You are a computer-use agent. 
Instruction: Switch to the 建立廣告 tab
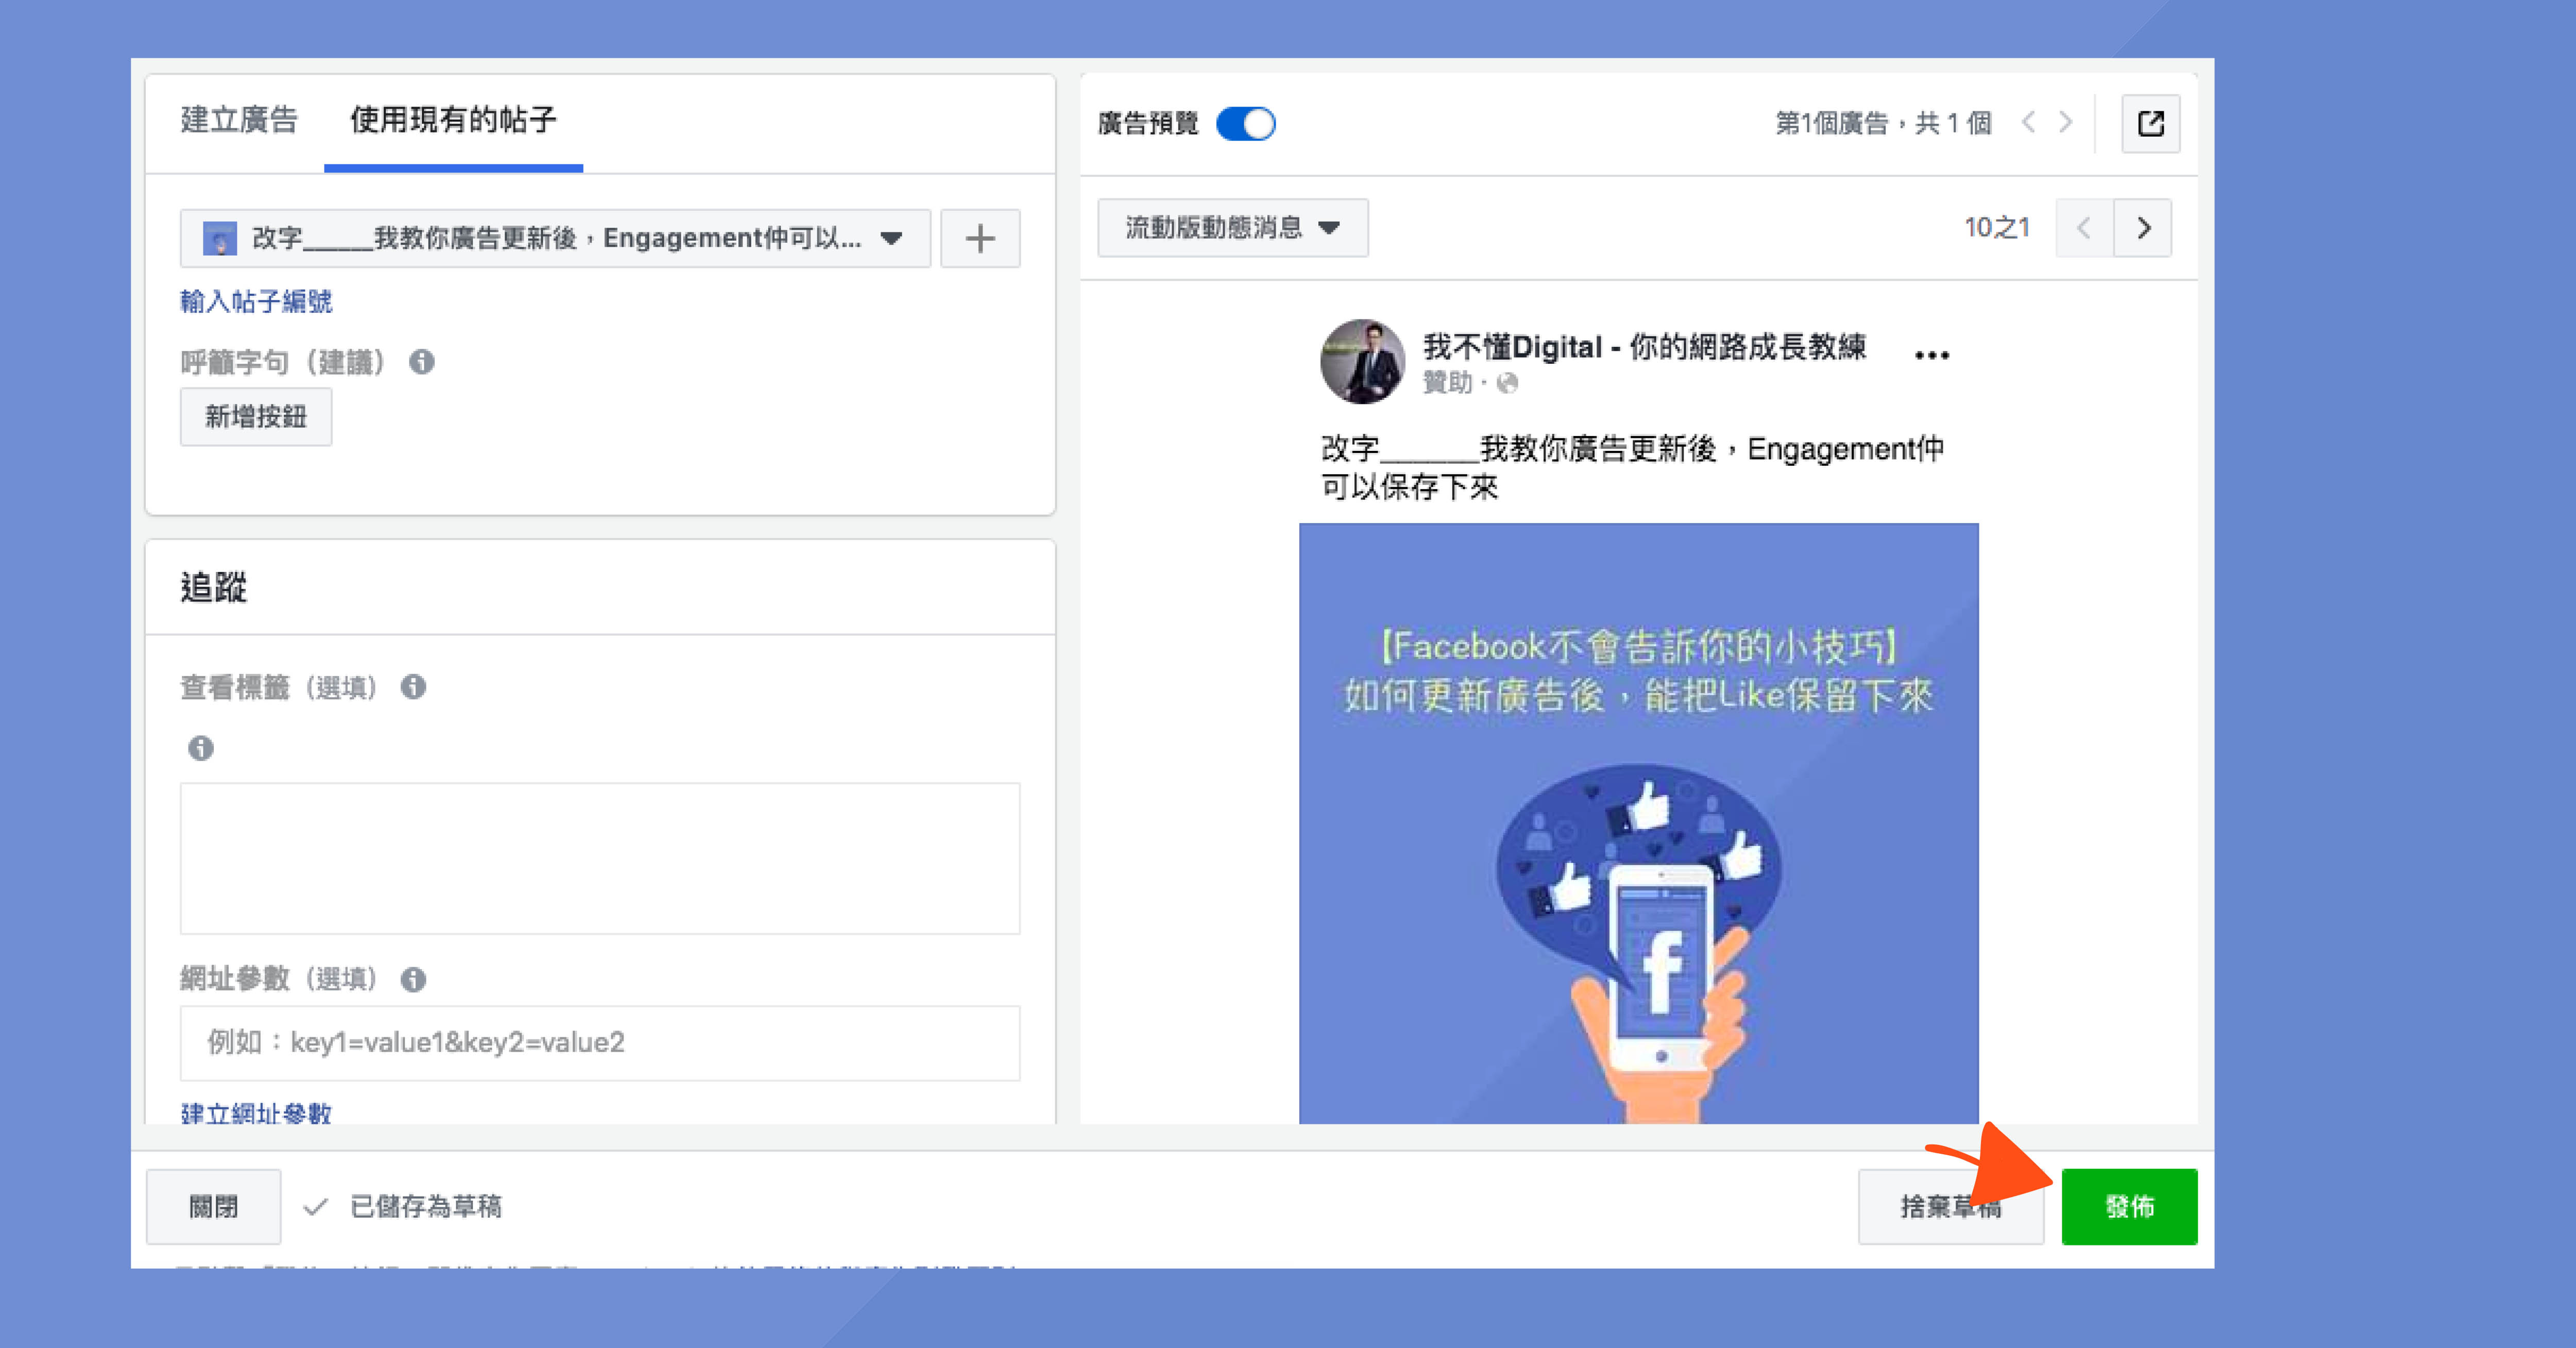tap(239, 120)
